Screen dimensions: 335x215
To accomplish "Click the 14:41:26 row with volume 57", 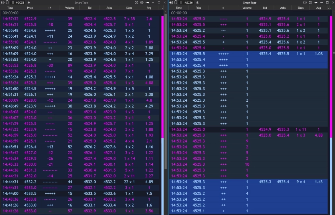I will 80,211.
